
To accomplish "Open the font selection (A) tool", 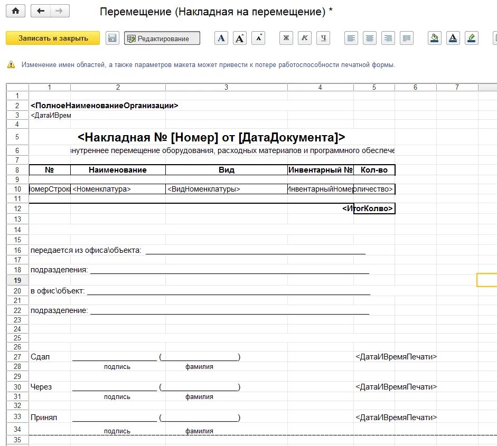I will pos(221,39).
